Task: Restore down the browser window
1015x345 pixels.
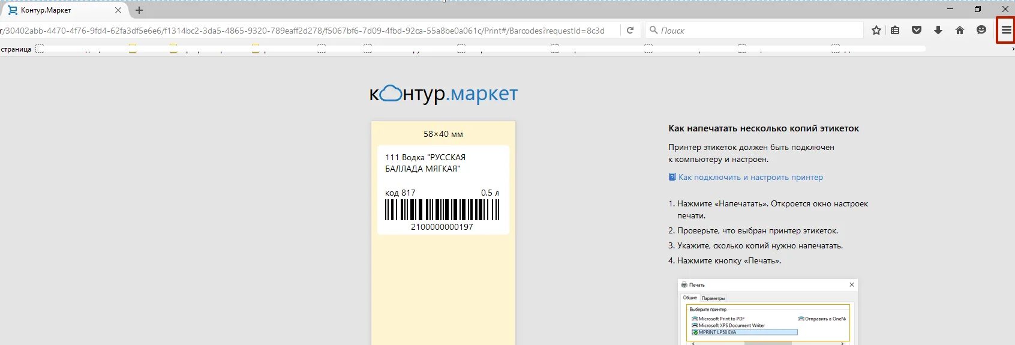Action: pyautogui.click(x=978, y=9)
